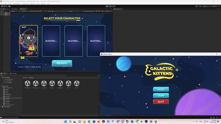Image resolution: width=221 pixels, height=124 pixels.
Task: Select the Sprites folder in Project tree
Action: 7,103
